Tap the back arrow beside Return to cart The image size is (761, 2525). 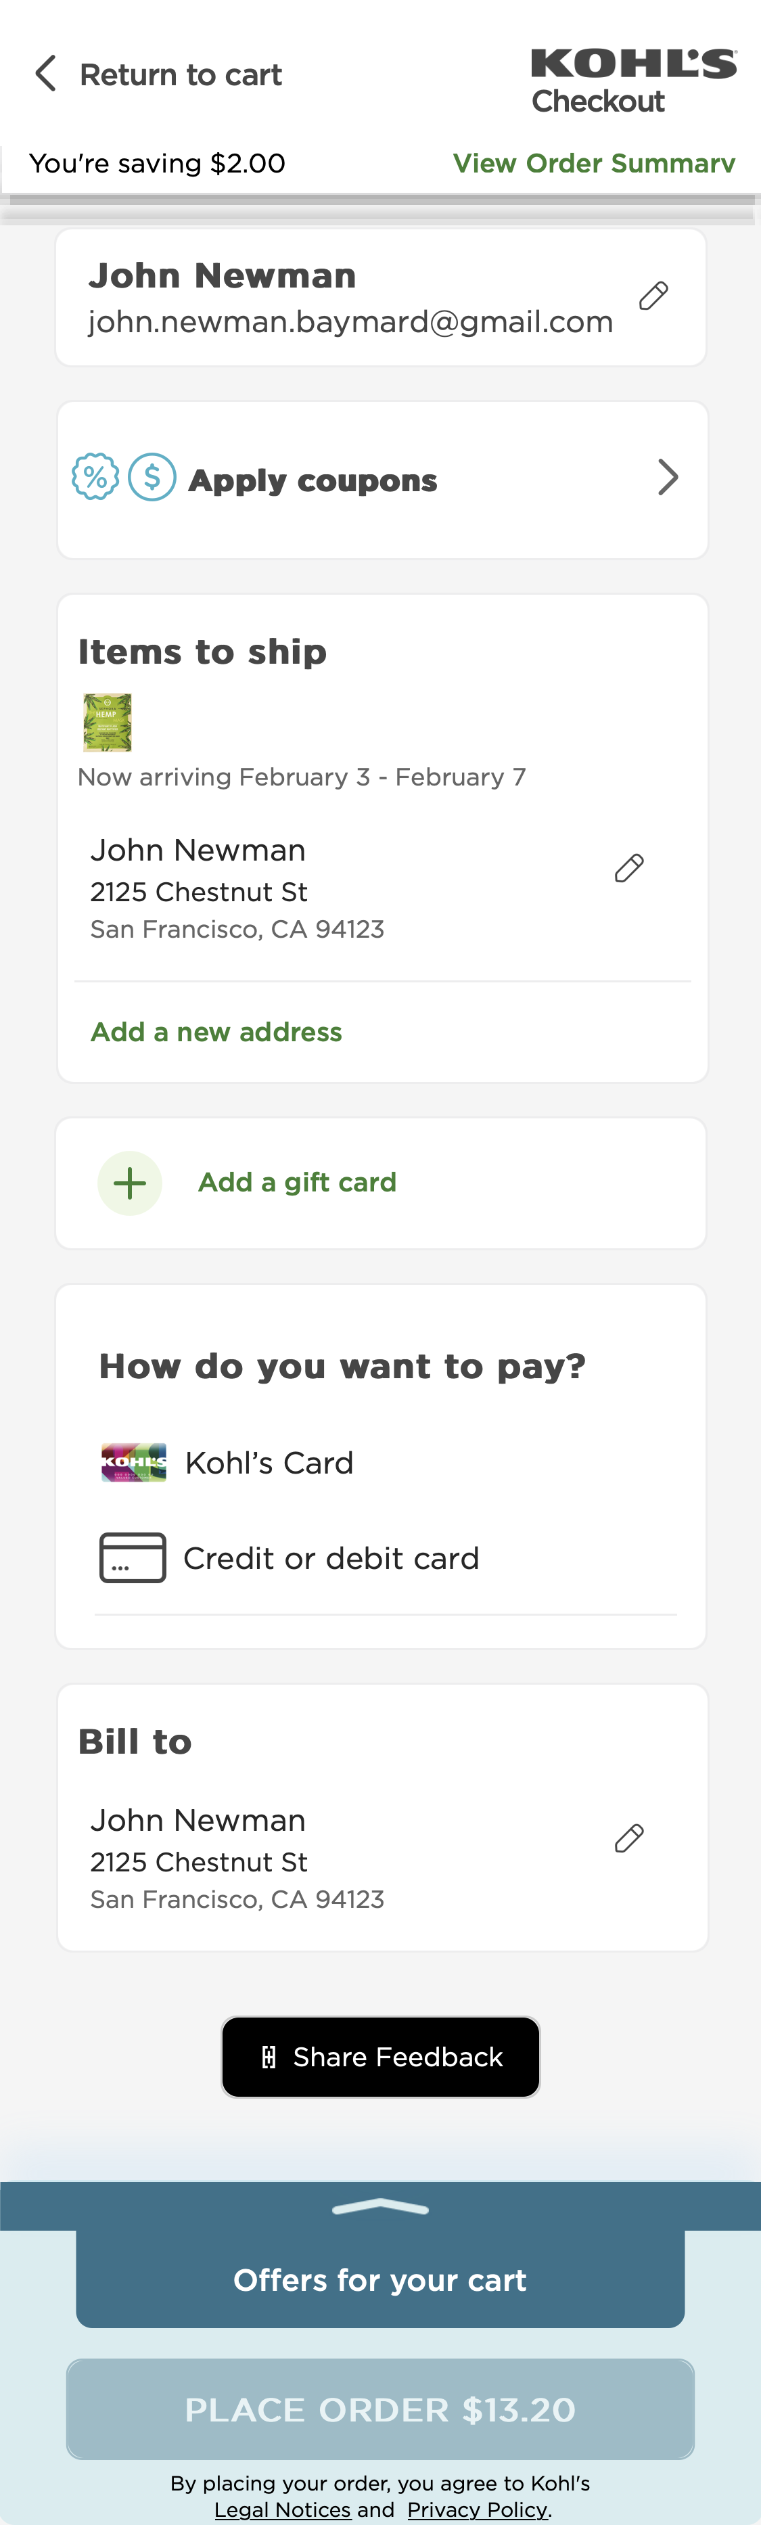click(46, 74)
